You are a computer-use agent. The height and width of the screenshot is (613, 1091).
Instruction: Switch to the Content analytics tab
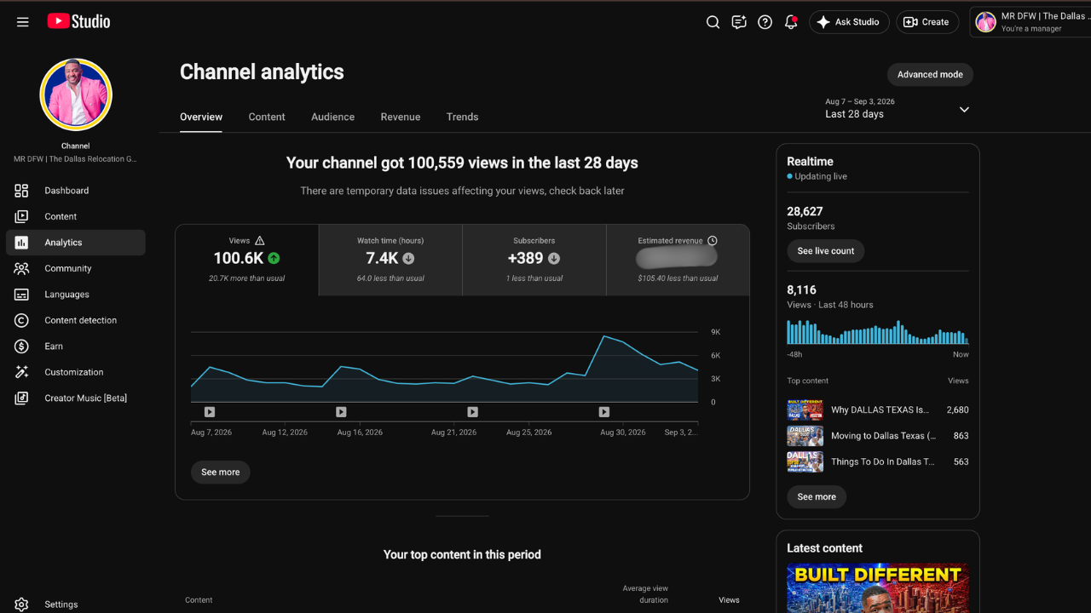[x=267, y=117]
